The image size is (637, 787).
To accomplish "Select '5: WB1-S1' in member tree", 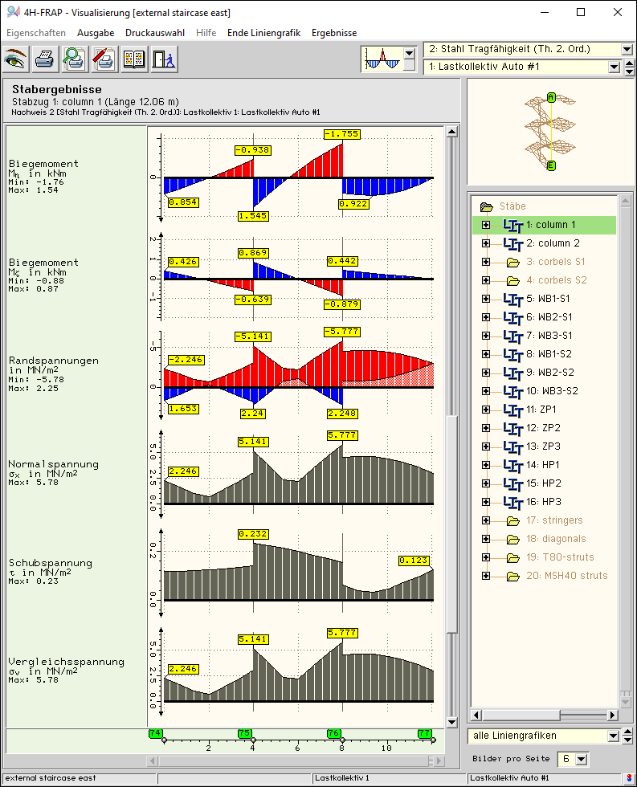I will pos(549,299).
